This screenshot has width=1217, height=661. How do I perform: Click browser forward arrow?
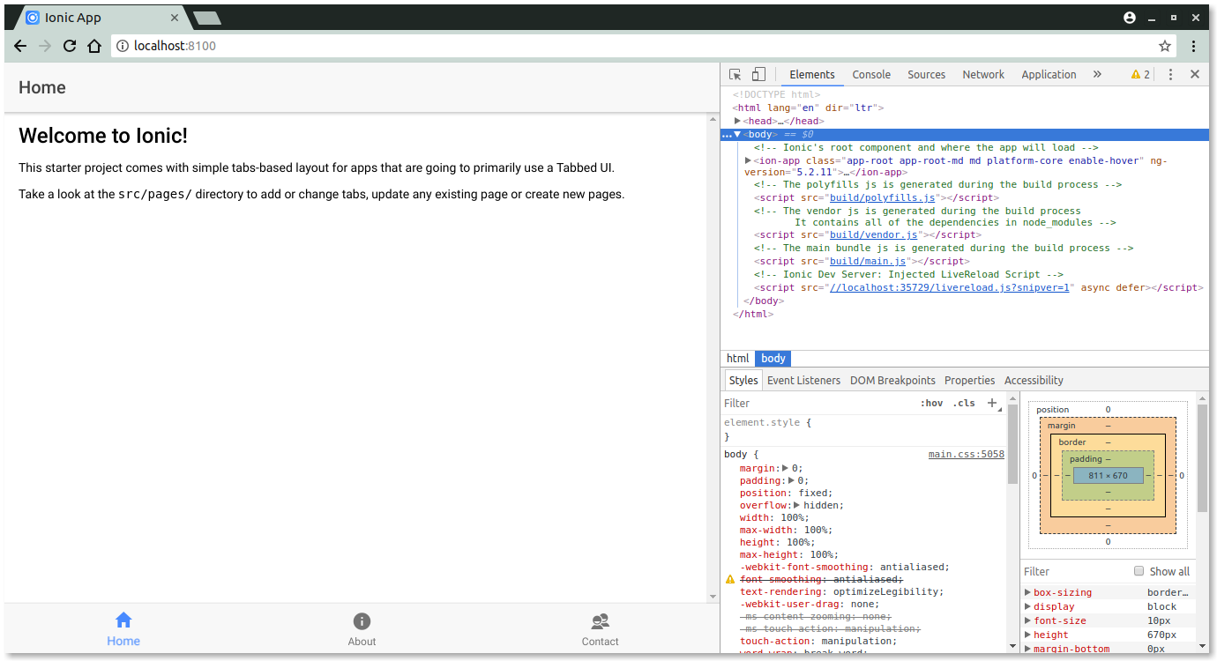45,46
